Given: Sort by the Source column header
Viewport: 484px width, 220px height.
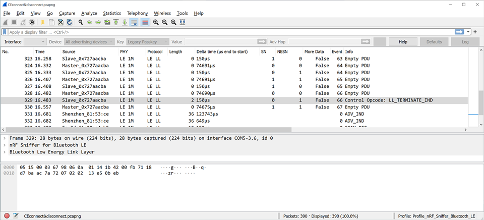Looking at the screenshot, I should (89, 51).
